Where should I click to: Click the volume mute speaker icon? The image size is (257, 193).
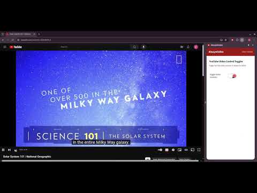[16, 150]
